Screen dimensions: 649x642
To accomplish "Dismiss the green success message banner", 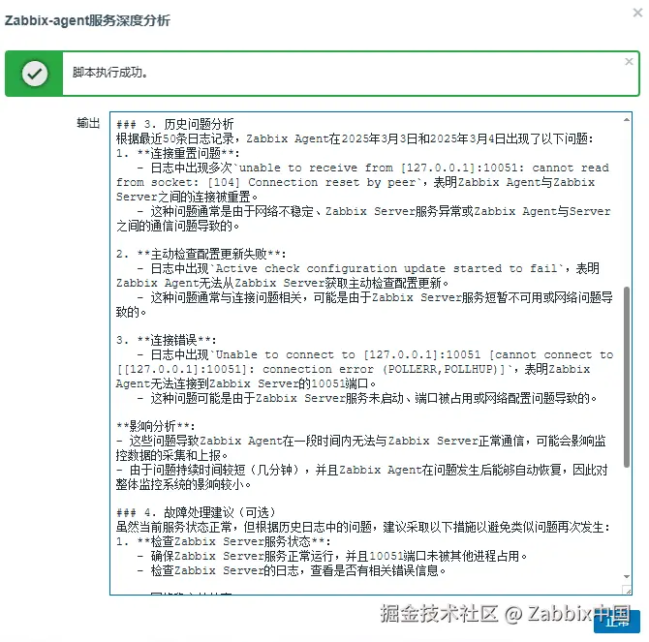I will 629,62.
